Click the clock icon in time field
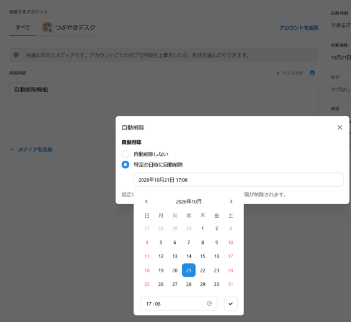The image size is (351, 322). (209, 303)
